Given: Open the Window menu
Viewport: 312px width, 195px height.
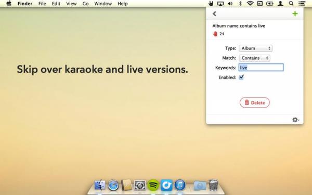Looking at the screenshot, I should tap(103, 4).
